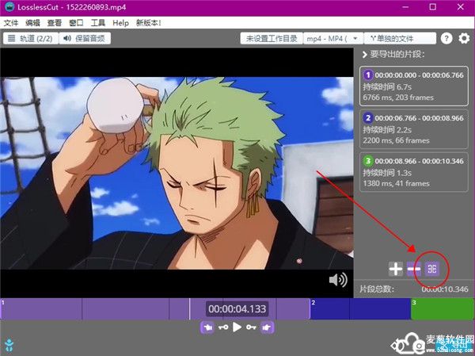Viewport: 475px width, 356px height.
Task: Open the mp4 - MP4 format dropdown
Action: point(333,39)
